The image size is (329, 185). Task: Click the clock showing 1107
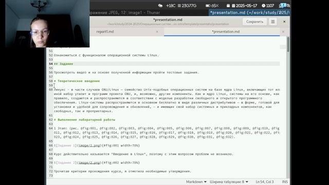click(x=268, y=6)
